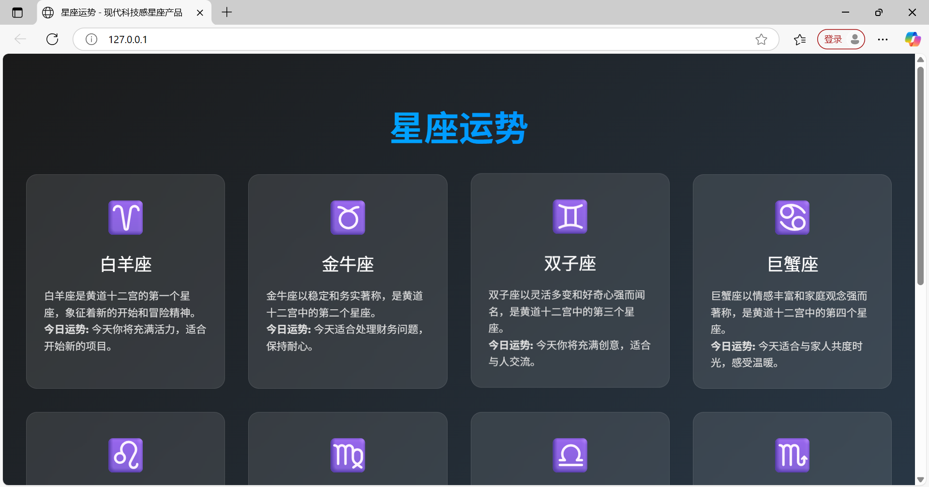
Task: Click the 今日运势 label in 巨蟹座 card
Action: (x=733, y=346)
